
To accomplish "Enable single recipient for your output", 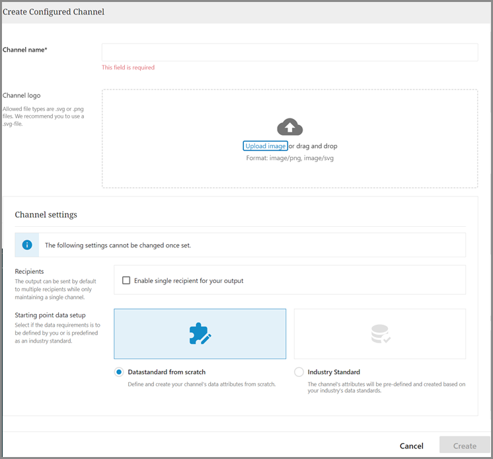I will 126,280.
